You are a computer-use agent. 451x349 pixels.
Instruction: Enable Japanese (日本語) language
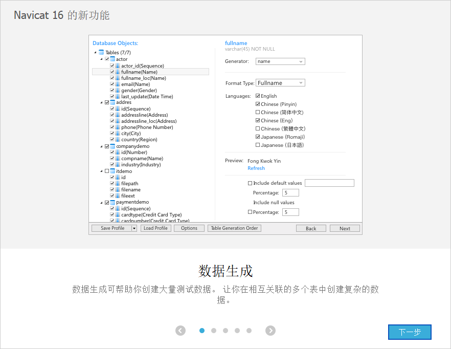pyautogui.click(x=258, y=145)
